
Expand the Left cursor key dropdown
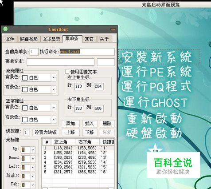[33, 168]
